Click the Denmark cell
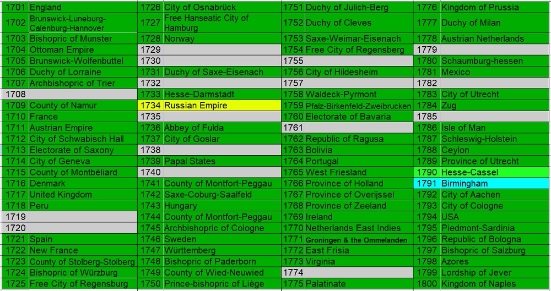 pos(83,183)
